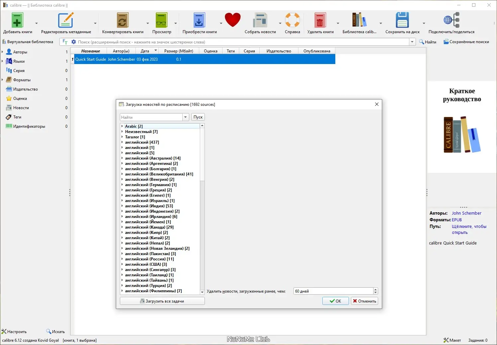
Task: Select News category in tag browser
Action: [21, 108]
